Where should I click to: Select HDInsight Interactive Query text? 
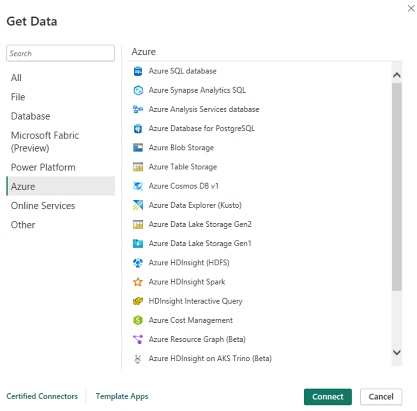click(x=196, y=301)
